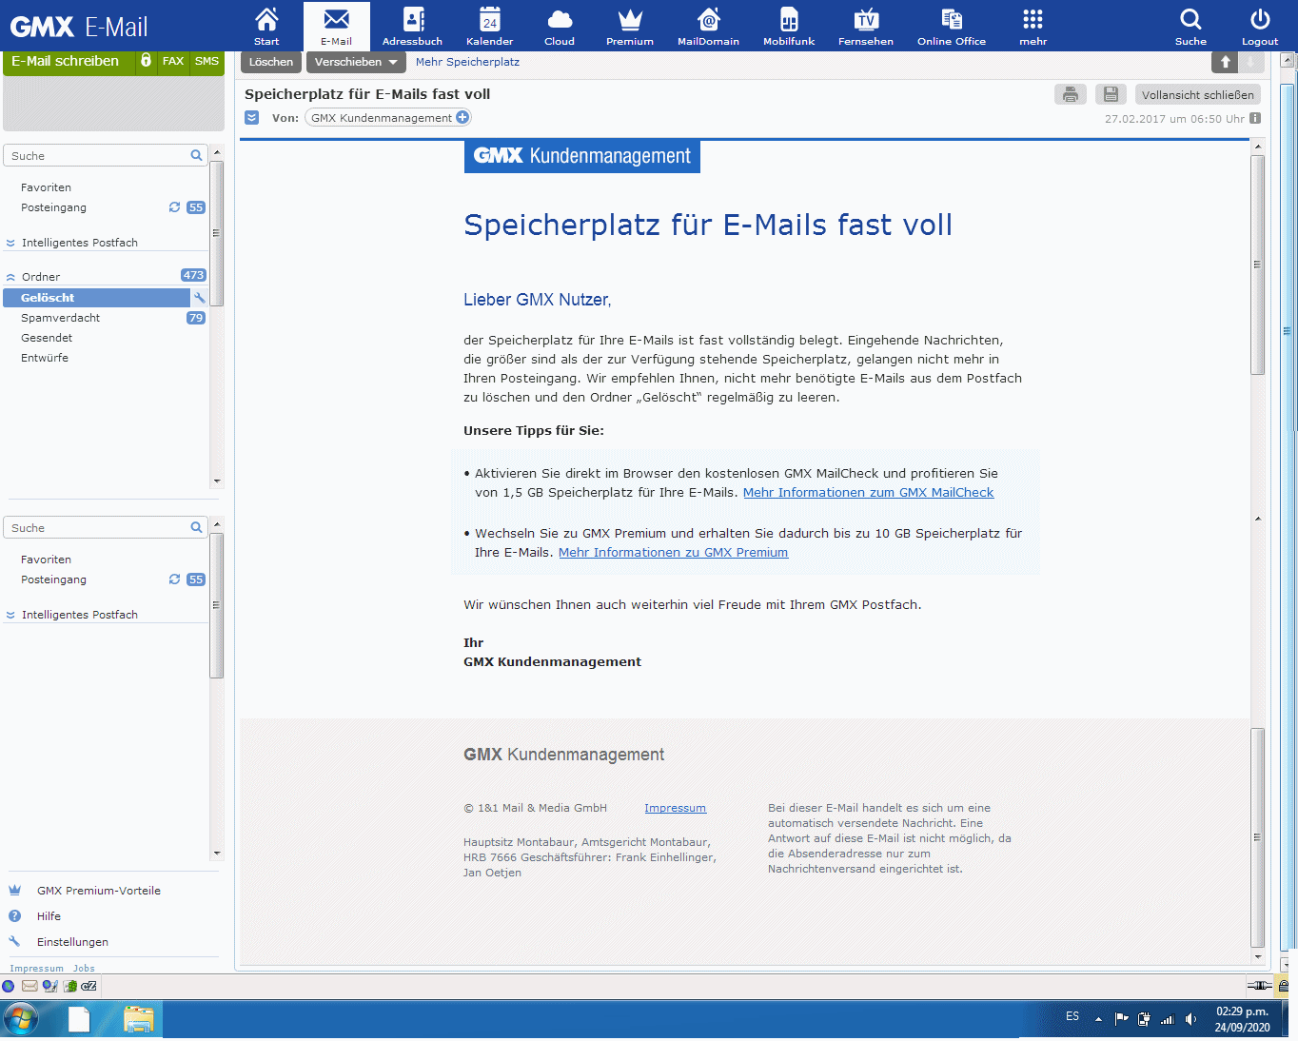Click the Löschen button
The height and width of the screenshot is (1041, 1298).
pyautogui.click(x=271, y=62)
